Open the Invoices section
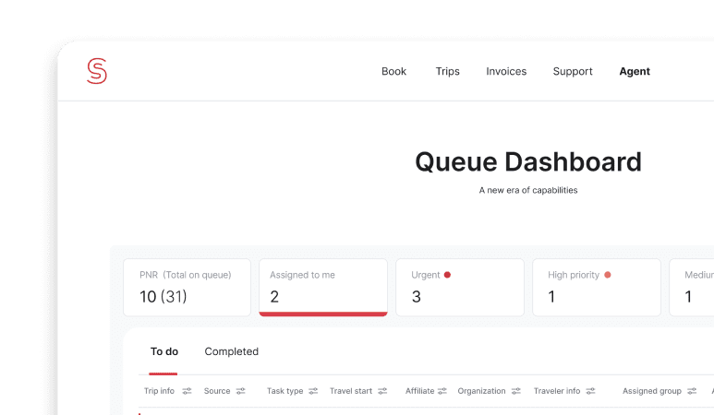This screenshot has height=415, width=714. coord(506,71)
